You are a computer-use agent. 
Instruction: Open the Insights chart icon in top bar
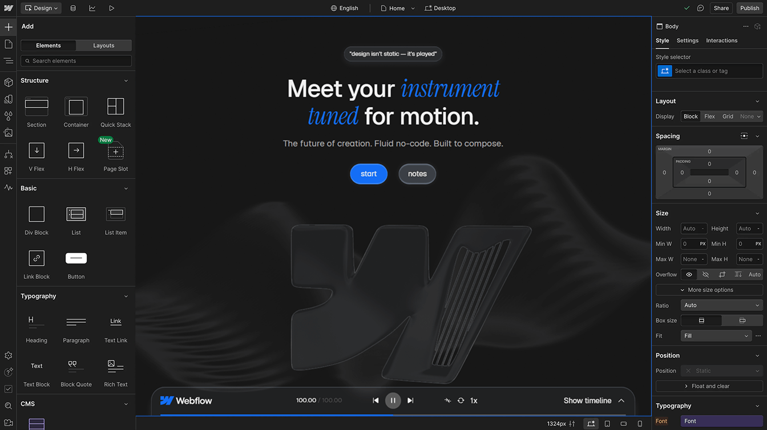click(92, 8)
